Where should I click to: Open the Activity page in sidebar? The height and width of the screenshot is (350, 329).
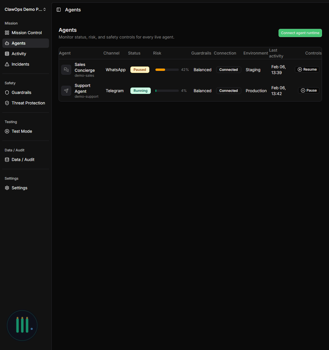(19, 54)
